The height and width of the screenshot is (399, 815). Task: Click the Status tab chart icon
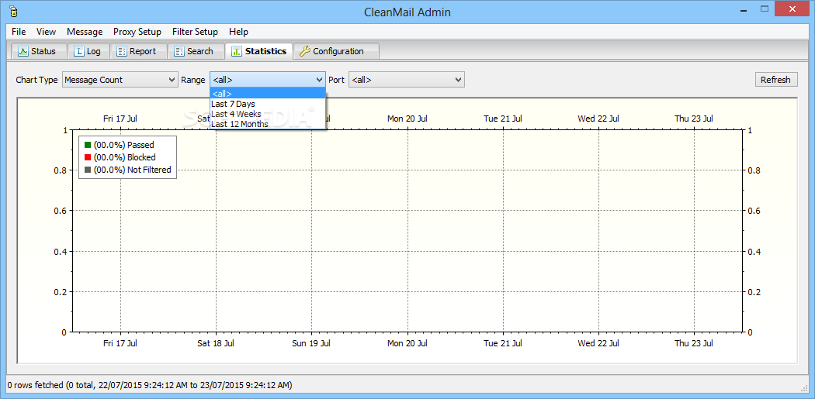click(x=23, y=51)
